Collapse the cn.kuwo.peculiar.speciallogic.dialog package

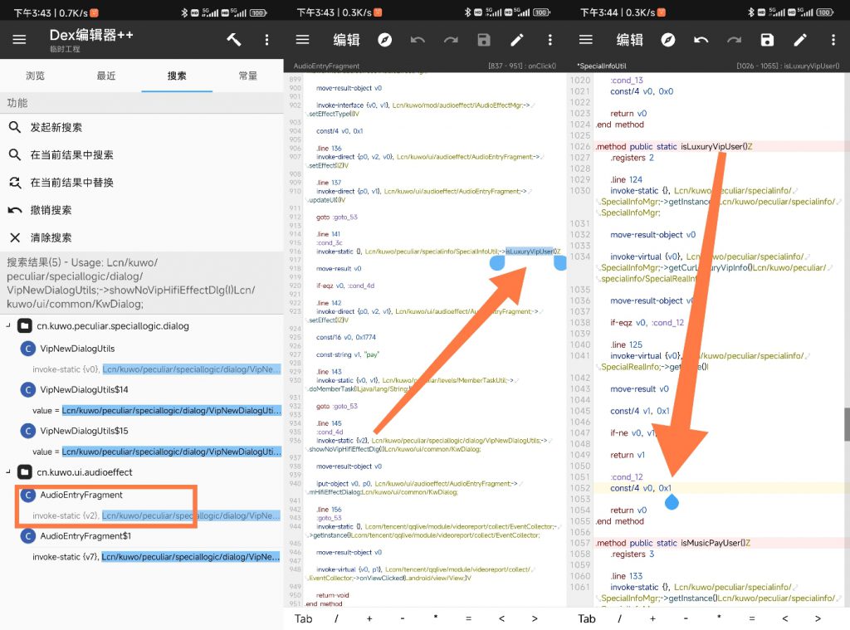coord(8,326)
